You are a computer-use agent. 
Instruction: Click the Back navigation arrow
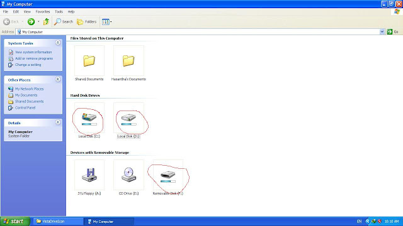tap(7, 22)
